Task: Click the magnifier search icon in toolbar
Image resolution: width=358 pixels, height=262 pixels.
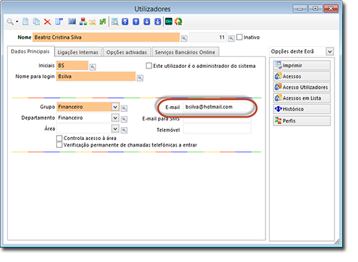Action: point(10,22)
